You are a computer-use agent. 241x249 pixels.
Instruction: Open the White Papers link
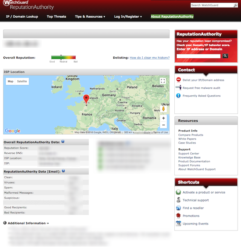click(187, 139)
